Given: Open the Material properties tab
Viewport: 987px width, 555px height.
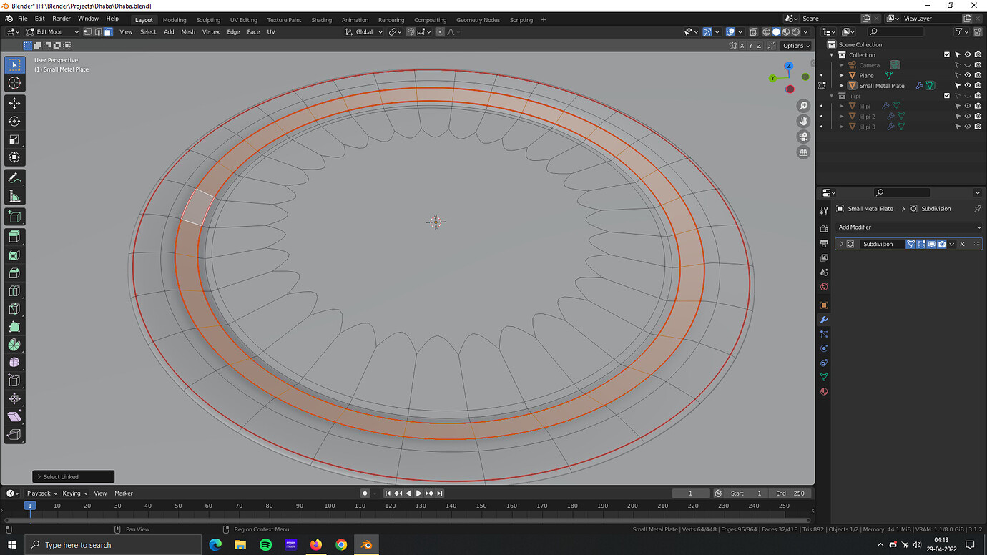Looking at the screenshot, I should [x=824, y=392].
